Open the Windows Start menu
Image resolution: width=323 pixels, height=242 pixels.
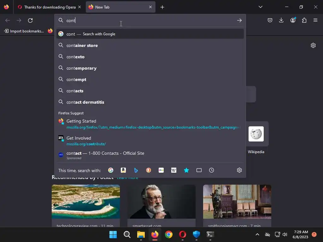click(113, 234)
